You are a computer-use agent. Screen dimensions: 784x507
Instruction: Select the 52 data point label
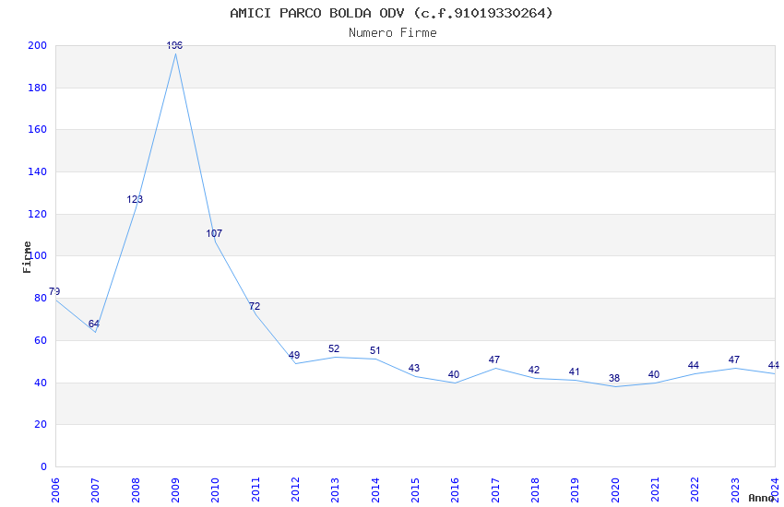point(334,348)
